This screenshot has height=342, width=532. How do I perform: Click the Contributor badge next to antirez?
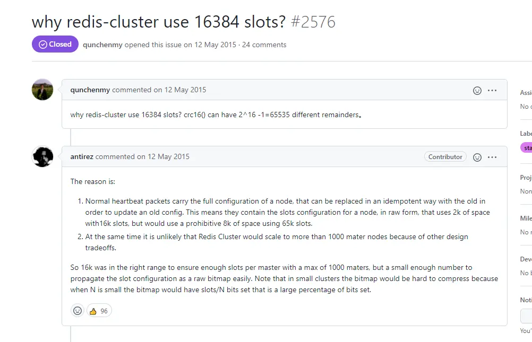pos(445,156)
